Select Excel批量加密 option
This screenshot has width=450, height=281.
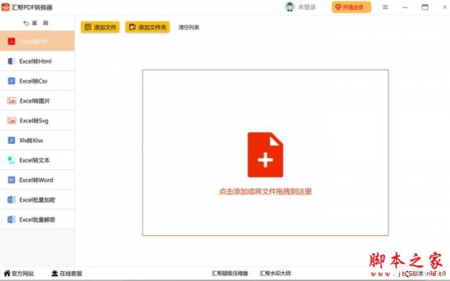point(37,199)
